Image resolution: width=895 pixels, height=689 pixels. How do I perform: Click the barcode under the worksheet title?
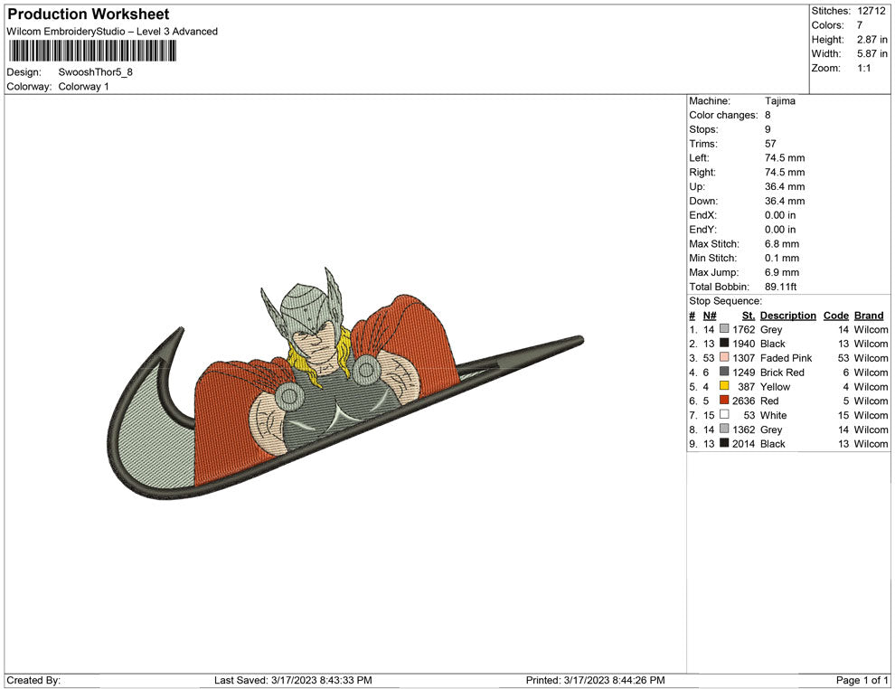click(x=92, y=51)
